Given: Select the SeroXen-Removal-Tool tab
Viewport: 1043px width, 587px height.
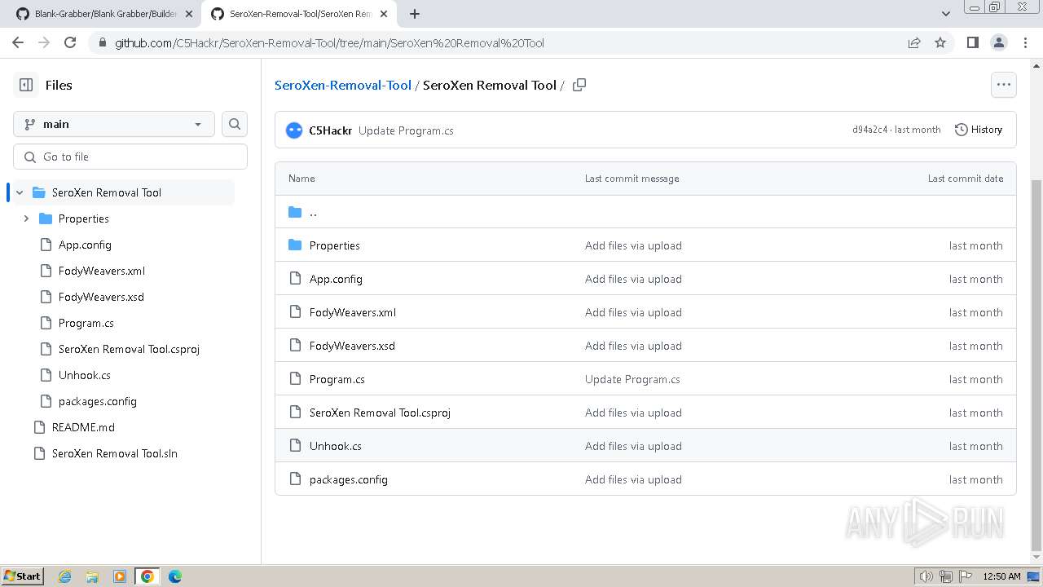Looking at the screenshot, I should (297, 14).
